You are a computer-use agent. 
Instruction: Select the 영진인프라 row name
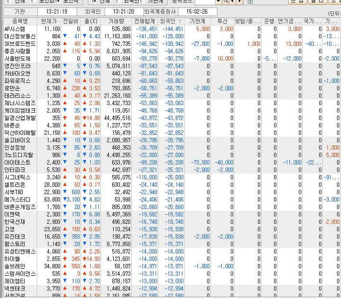coord(18,66)
